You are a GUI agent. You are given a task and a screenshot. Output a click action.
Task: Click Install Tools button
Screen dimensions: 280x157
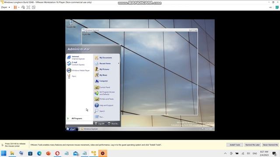[x=235, y=145]
